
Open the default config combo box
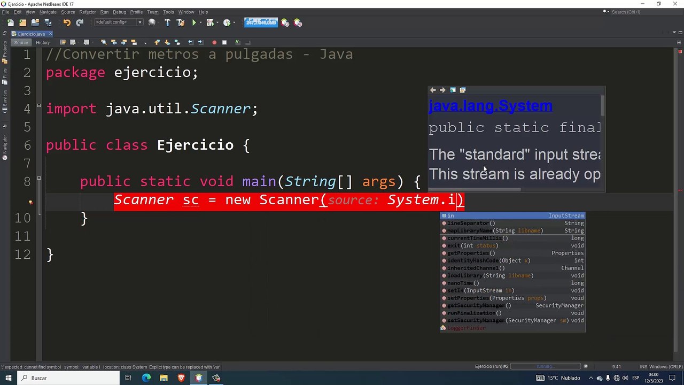coord(119,22)
